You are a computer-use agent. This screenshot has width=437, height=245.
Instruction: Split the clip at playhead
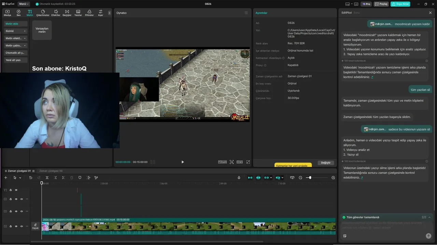pos(47,178)
